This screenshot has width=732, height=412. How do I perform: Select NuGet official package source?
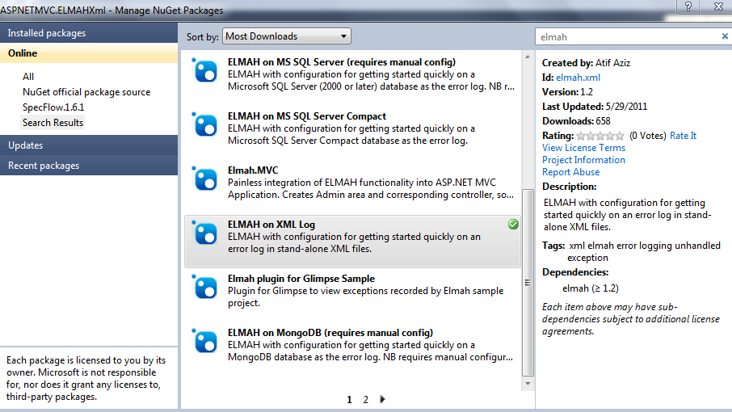pos(86,92)
